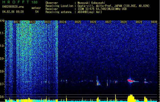Click the 0827 time marker

108,22
